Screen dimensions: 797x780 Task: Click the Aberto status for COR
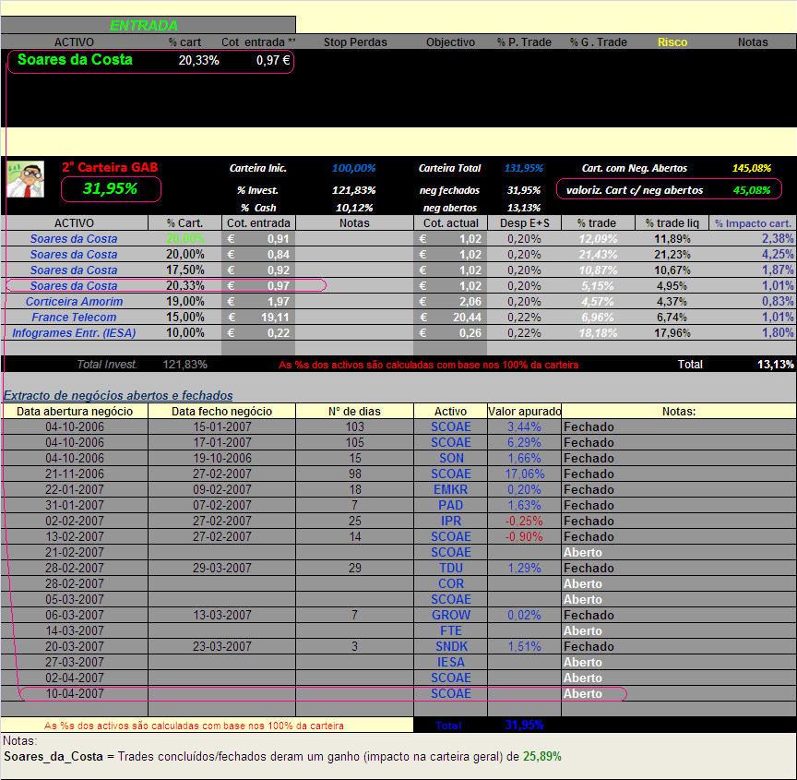tap(582, 583)
